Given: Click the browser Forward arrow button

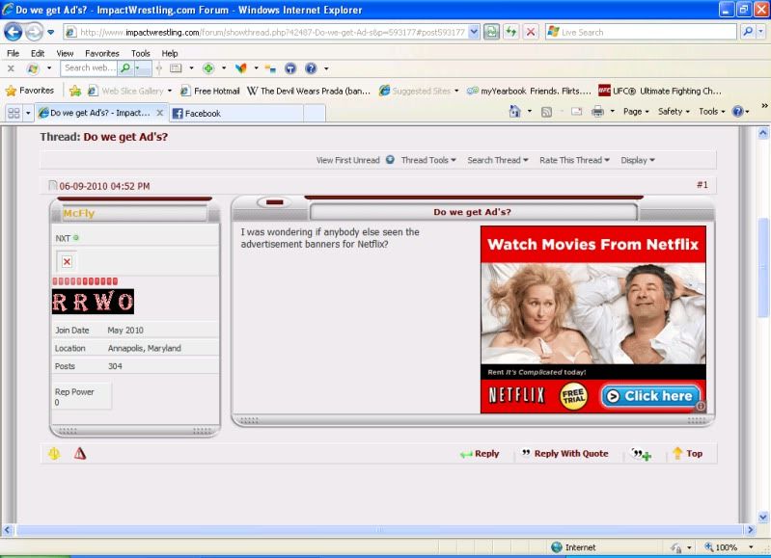Looking at the screenshot, I should tap(34, 33).
